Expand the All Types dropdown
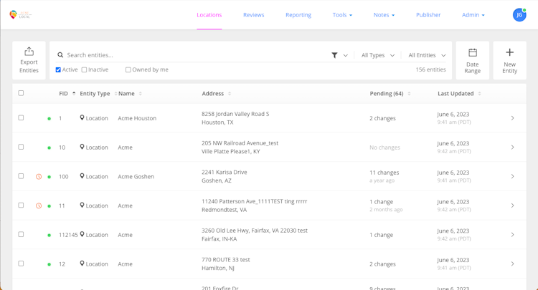The width and height of the screenshot is (538, 290). pos(378,55)
